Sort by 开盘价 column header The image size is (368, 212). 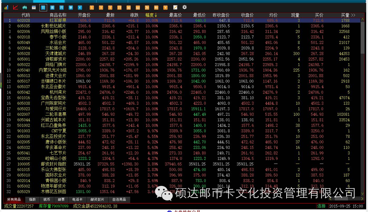[x=84, y=15]
